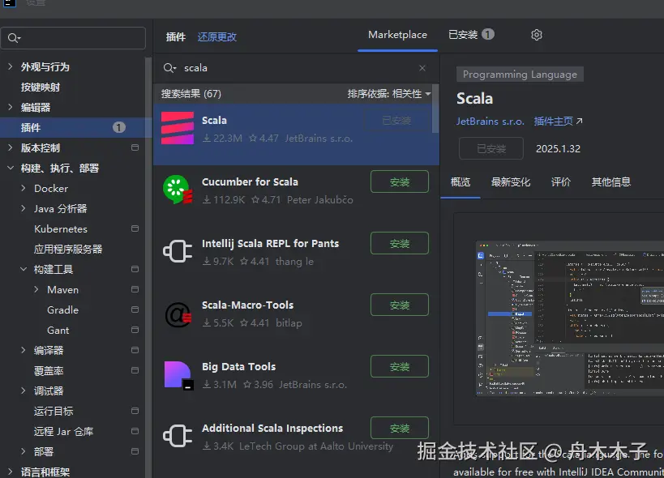
Task: Click the installed count badge on 已安装 tab
Action: pyautogui.click(x=488, y=34)
